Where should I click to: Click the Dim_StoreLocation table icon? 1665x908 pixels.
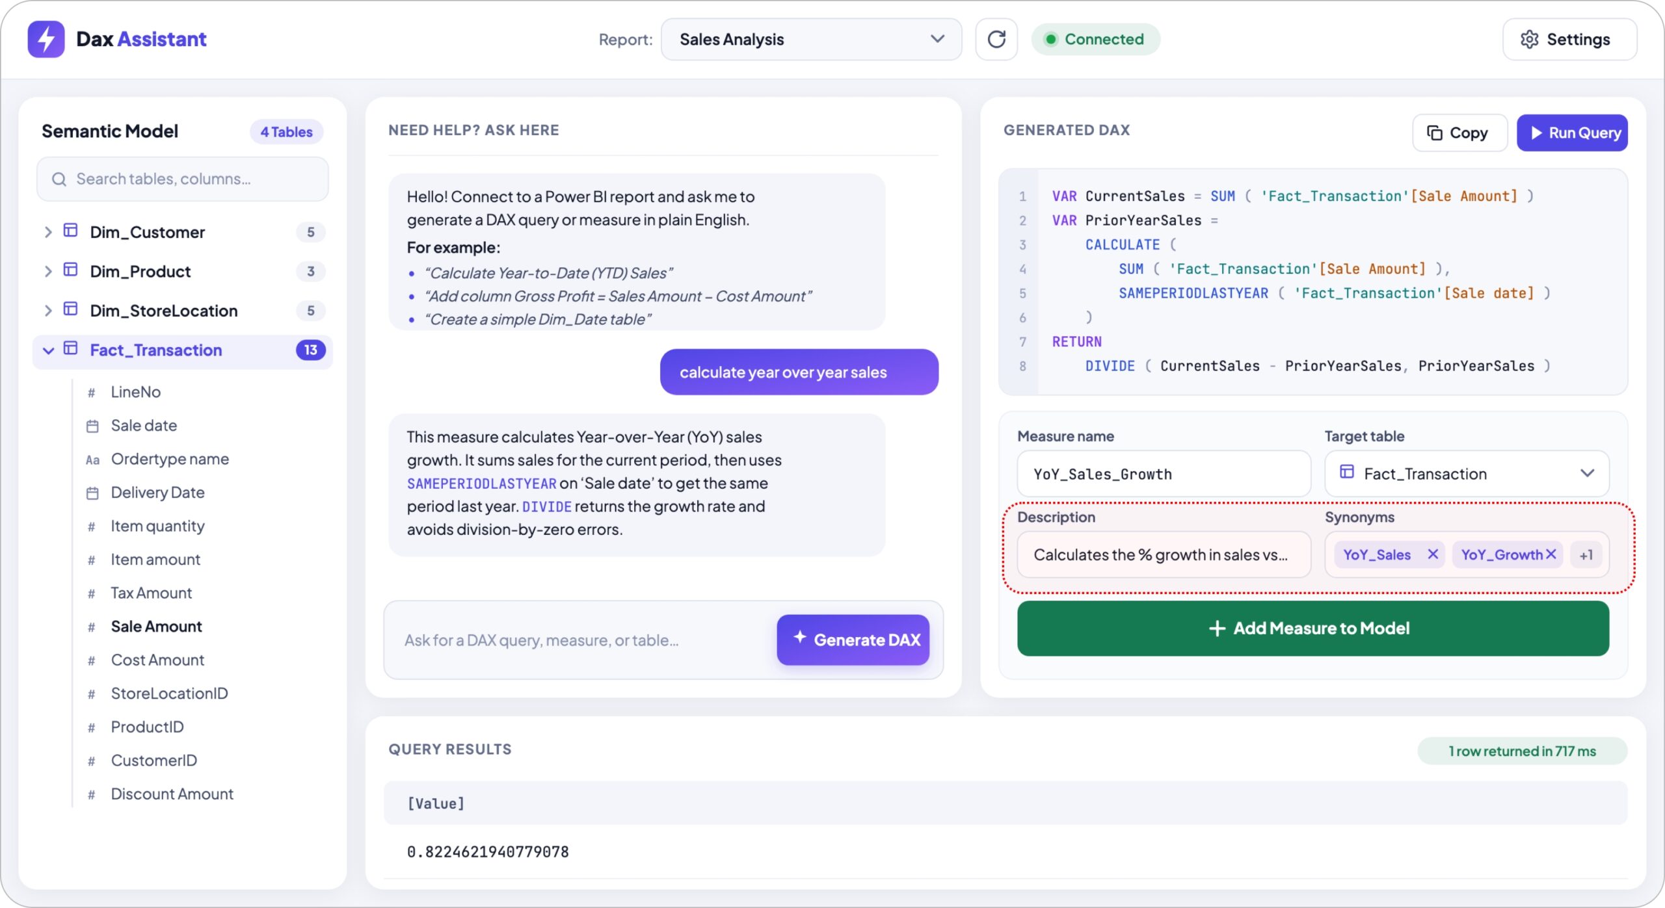pyautogui.click(x=70, y=309)
